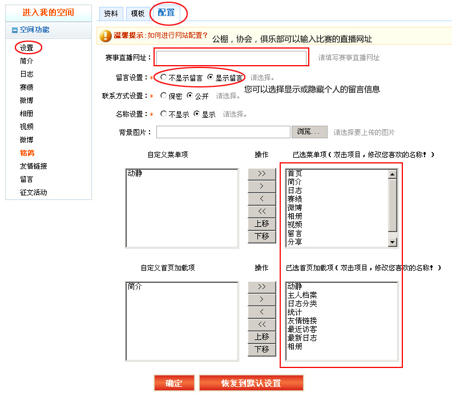Click the orange 温馨提示 warning icon
Viewport: 452px width, 396px height.
pos(106,36)
